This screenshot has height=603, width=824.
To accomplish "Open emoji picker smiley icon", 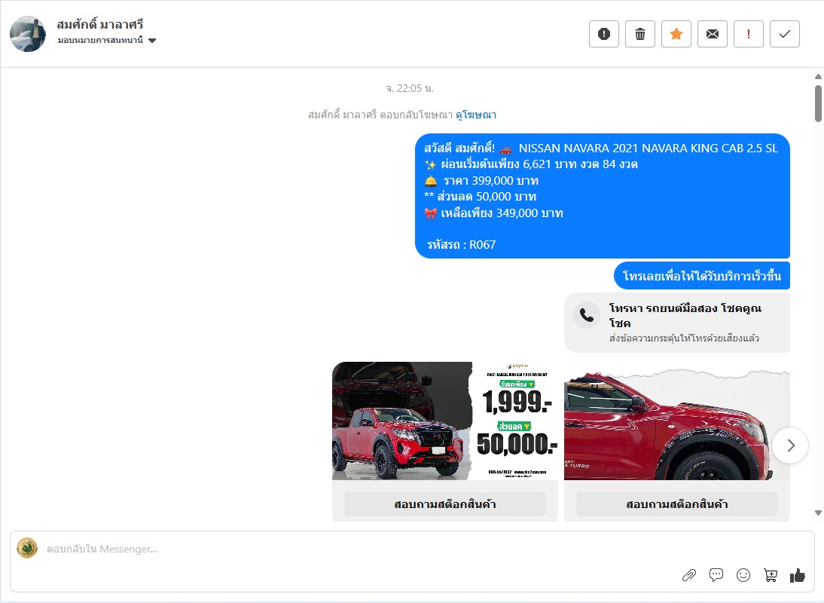I will 743,575.
